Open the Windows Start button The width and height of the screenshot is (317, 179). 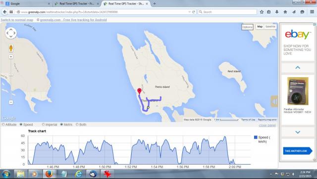[6, 174]
